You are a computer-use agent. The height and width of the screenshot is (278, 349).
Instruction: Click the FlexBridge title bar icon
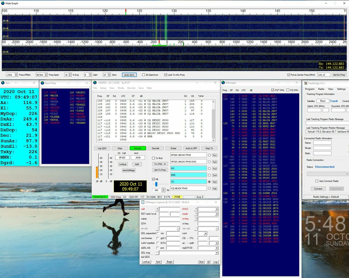306,83
